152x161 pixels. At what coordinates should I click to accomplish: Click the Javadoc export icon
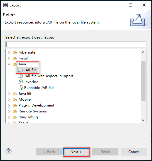point(21,82)
